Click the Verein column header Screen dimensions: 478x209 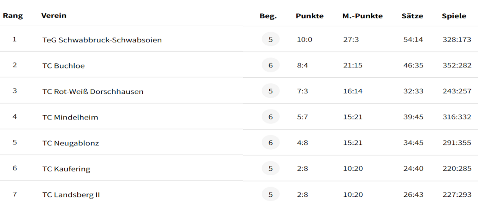54,16
